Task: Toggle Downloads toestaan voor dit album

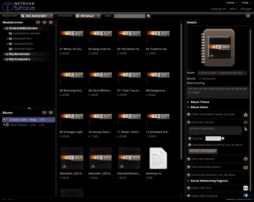Action: [x=189, y=175]
